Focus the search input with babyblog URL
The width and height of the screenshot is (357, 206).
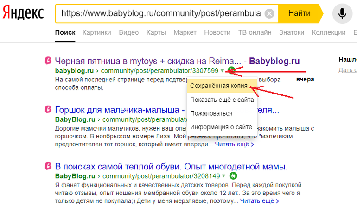tap(160, 14)
